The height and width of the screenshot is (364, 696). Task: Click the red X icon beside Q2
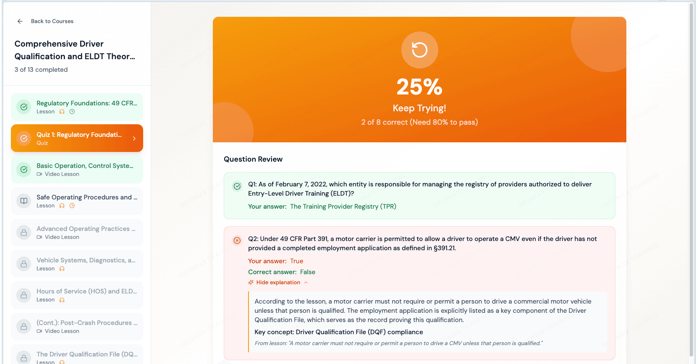[x=237, y=241]
